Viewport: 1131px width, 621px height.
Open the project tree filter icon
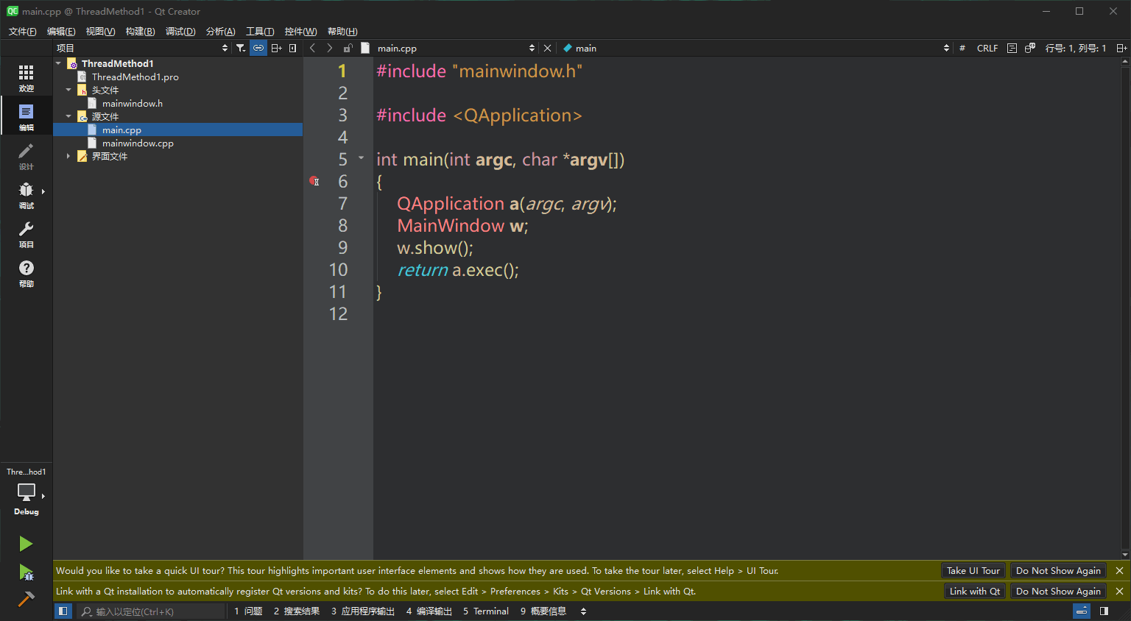(x=241, y=47)
